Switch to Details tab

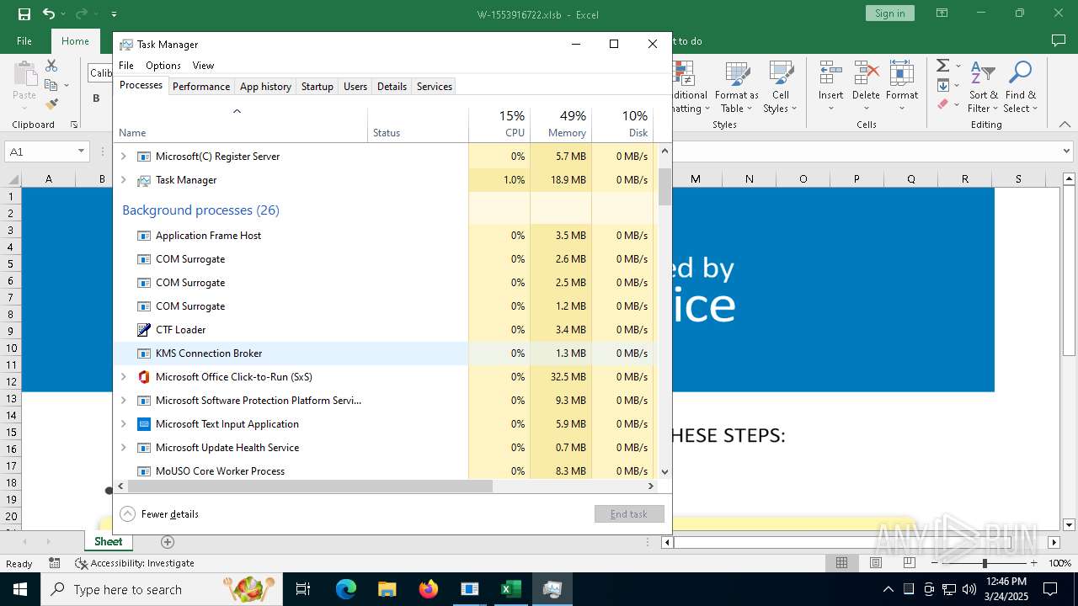[x=392, y=87]
